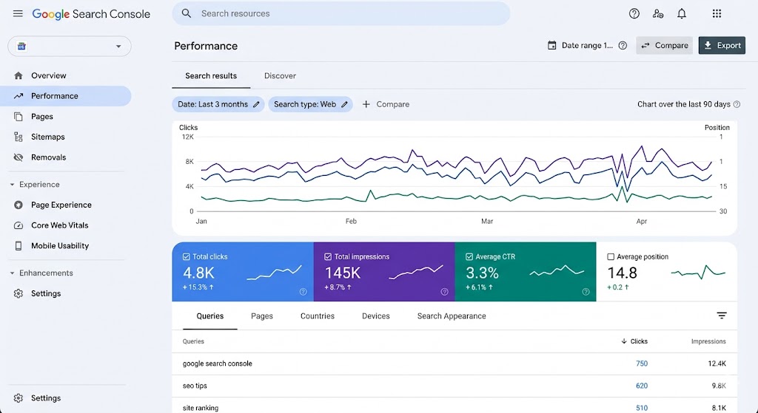Image resolution: width=758 pixels, height=413 pixels.
Task: Uncheck the Total impressions checkbox
Action: click(328, 256)
